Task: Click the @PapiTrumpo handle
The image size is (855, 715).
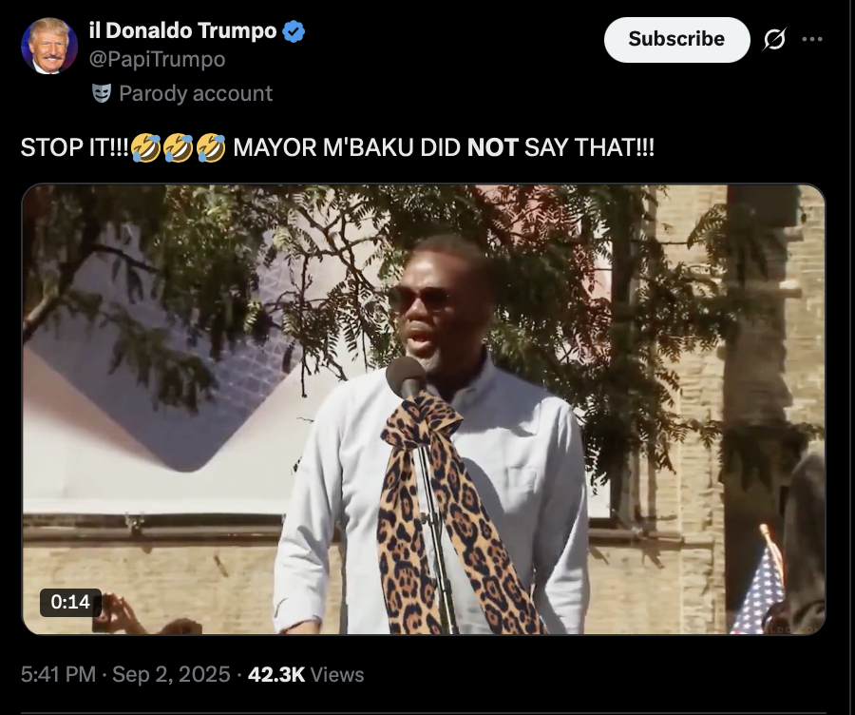Action: coord(157,59)
